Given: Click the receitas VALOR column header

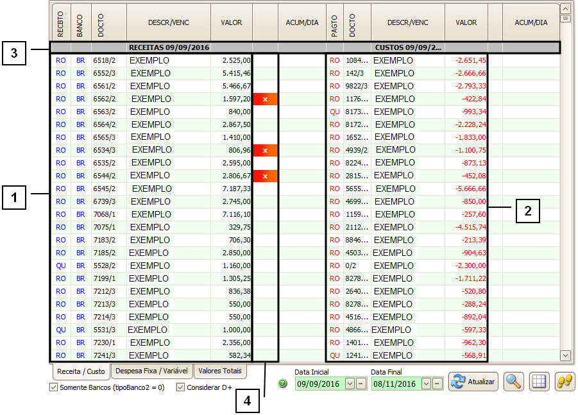Looking at the screenshot, I should [x=232, y=22].
